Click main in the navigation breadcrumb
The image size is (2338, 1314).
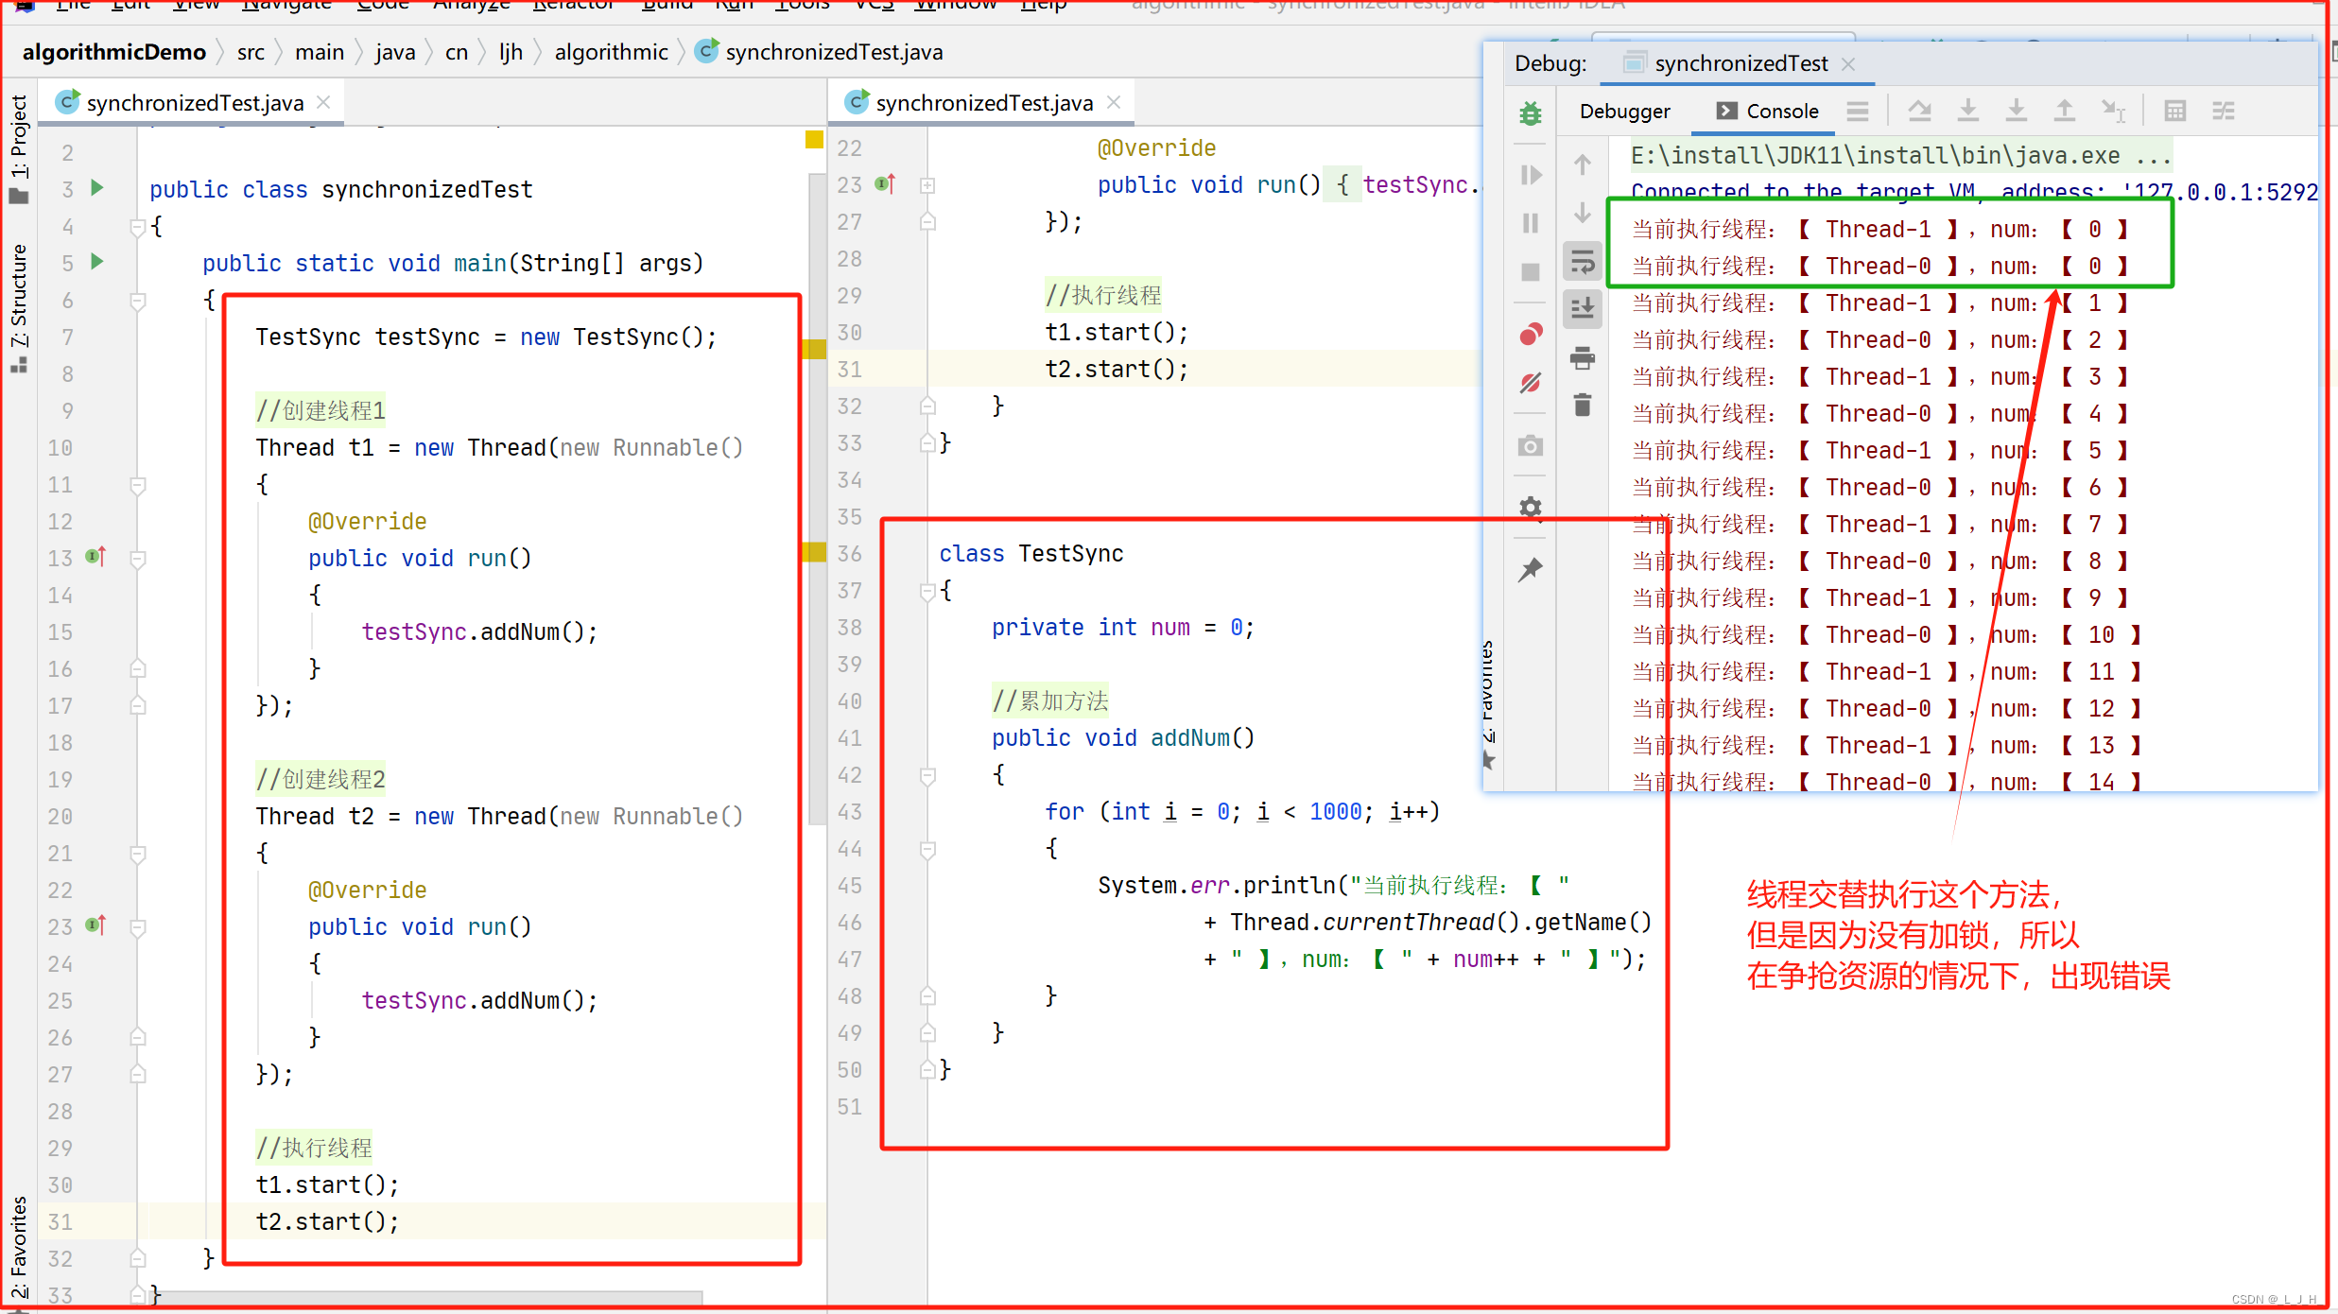(320, 52)
